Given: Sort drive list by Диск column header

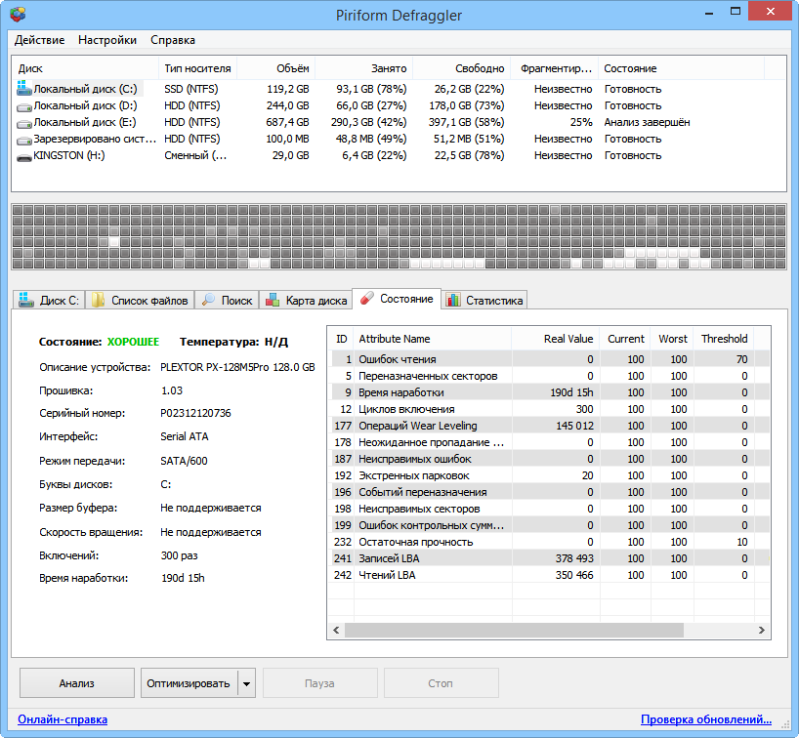Looking at the screenshot, I should pos(85,68).
